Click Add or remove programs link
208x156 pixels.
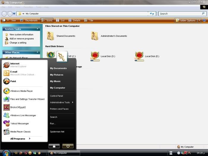click(22, 39)
